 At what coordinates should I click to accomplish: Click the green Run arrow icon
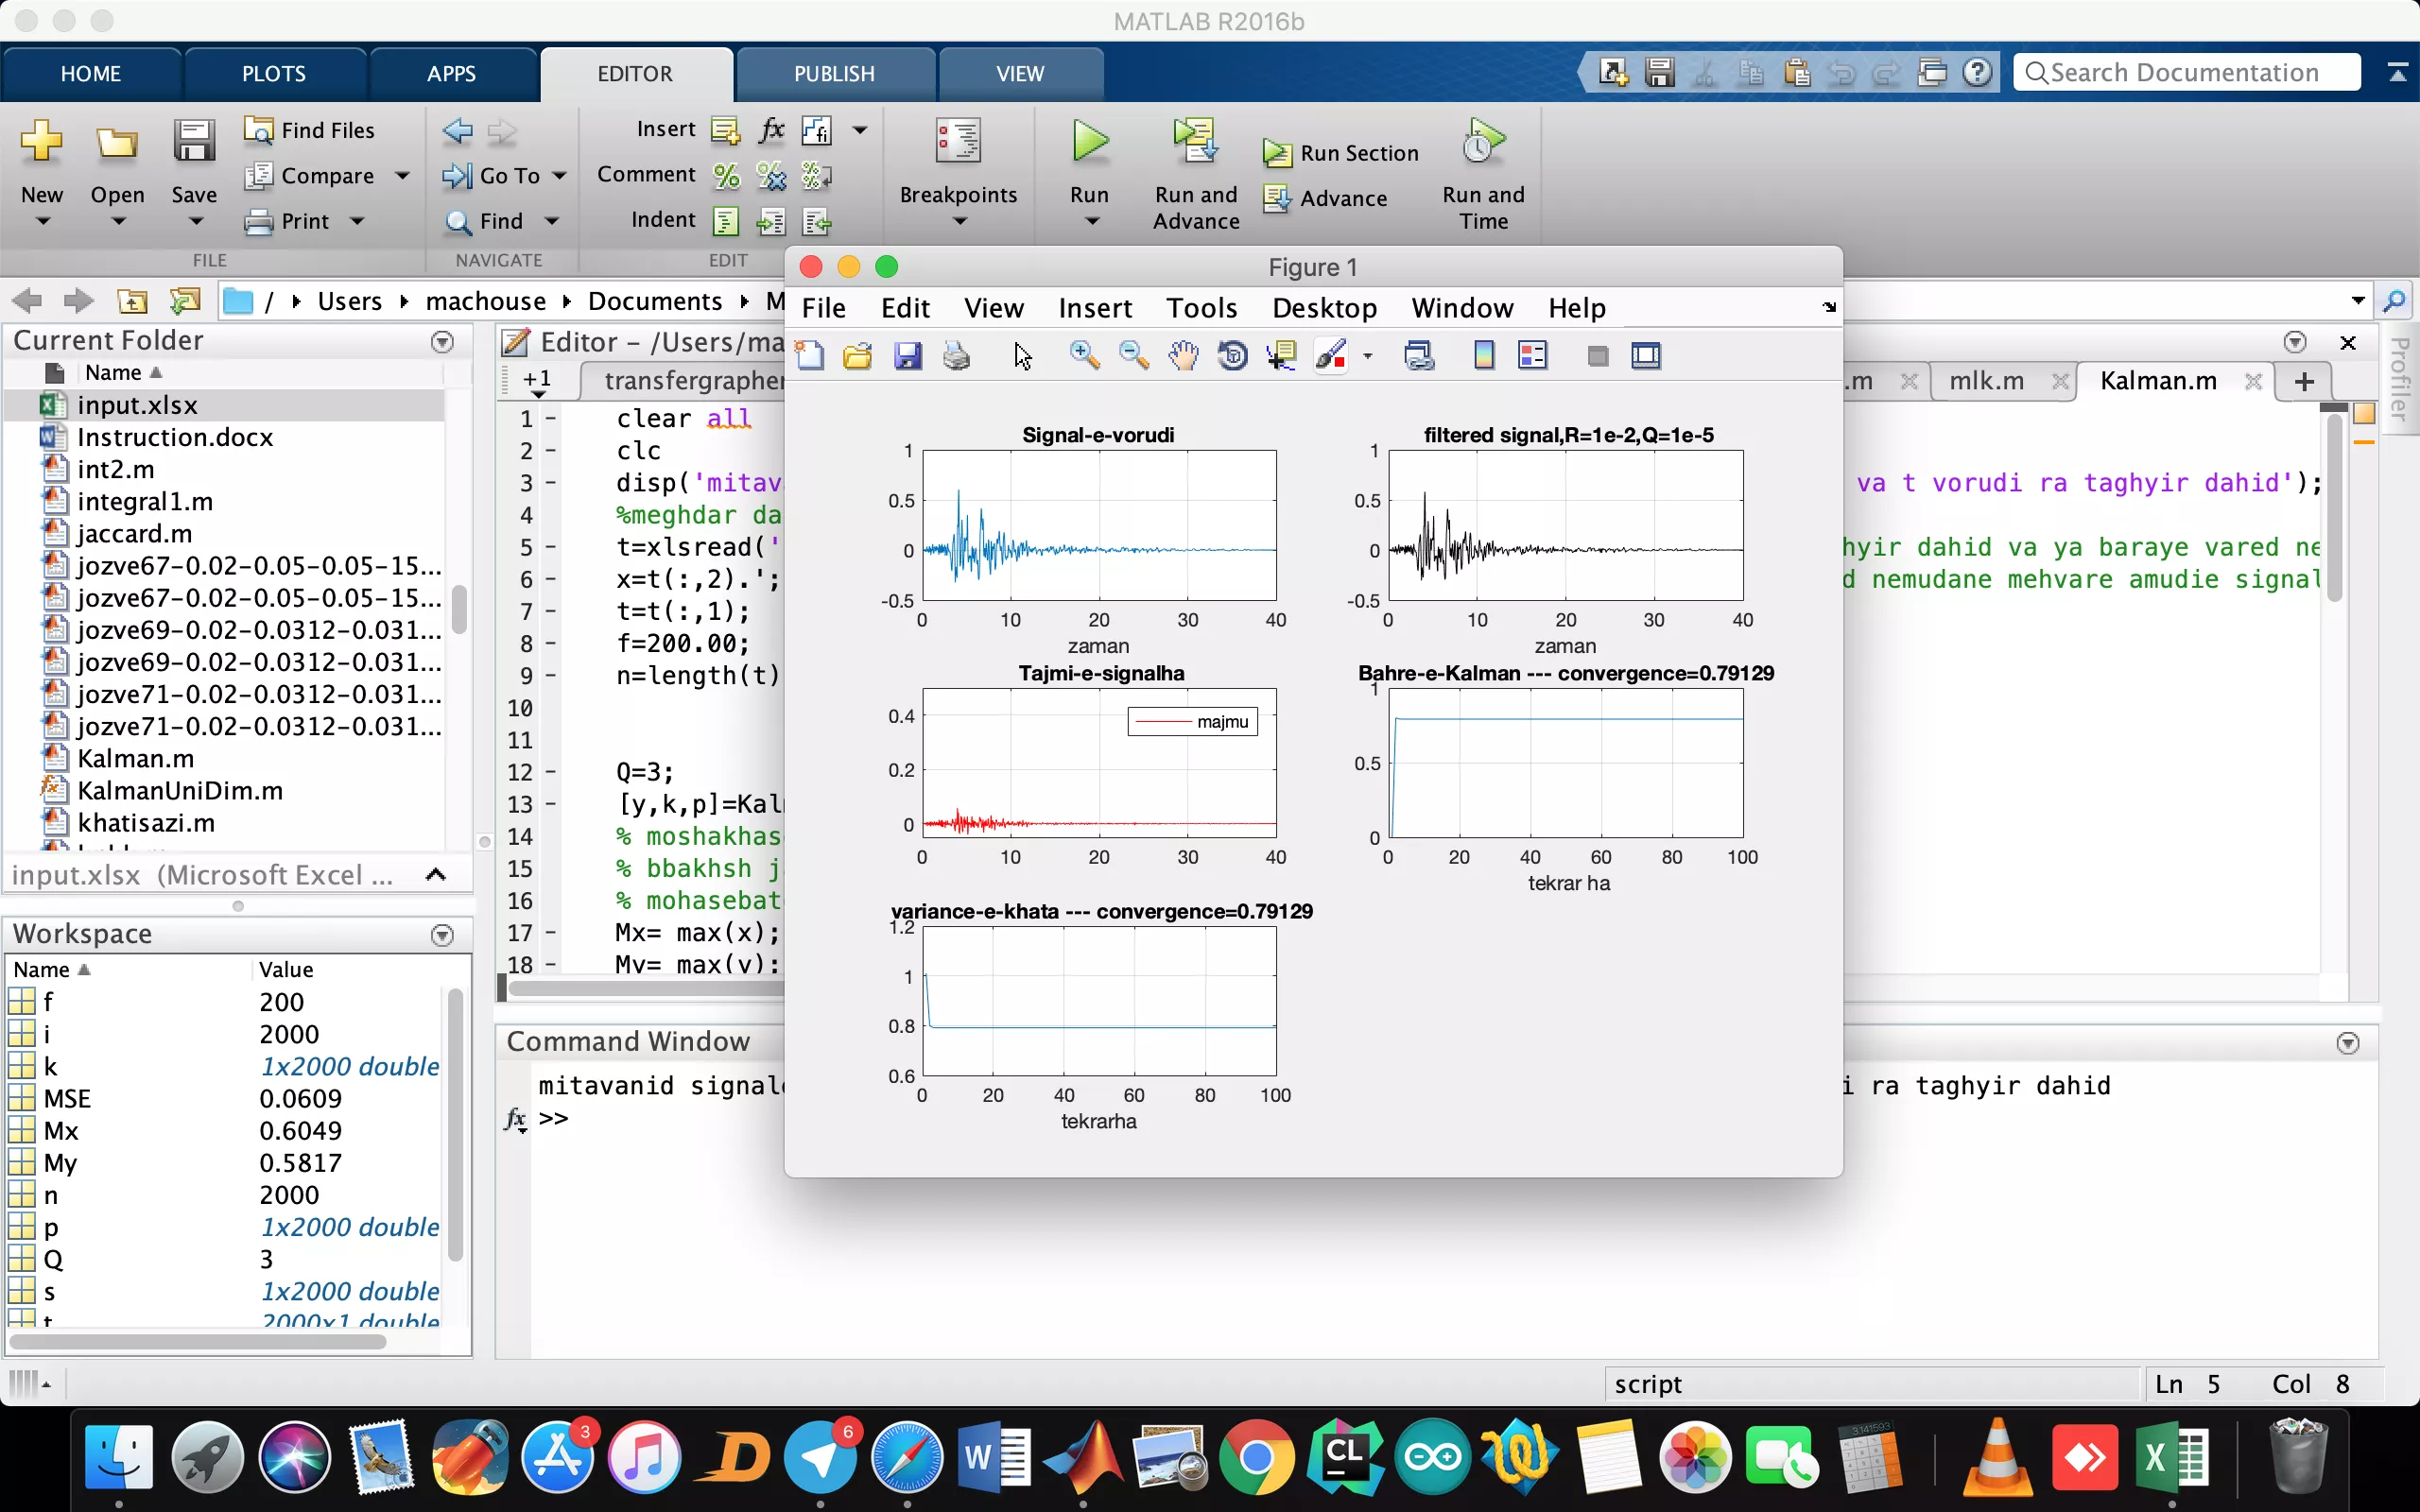(1089, 141)
